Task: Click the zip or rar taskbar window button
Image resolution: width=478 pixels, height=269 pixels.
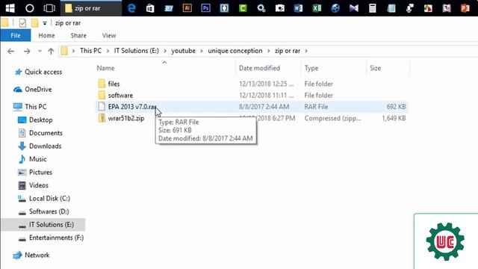Action: (x=91, y=8)
